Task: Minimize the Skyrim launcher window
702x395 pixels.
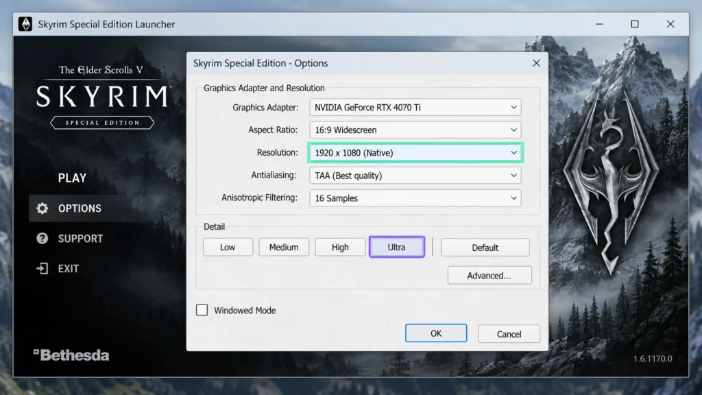Action: click(599, 24)
